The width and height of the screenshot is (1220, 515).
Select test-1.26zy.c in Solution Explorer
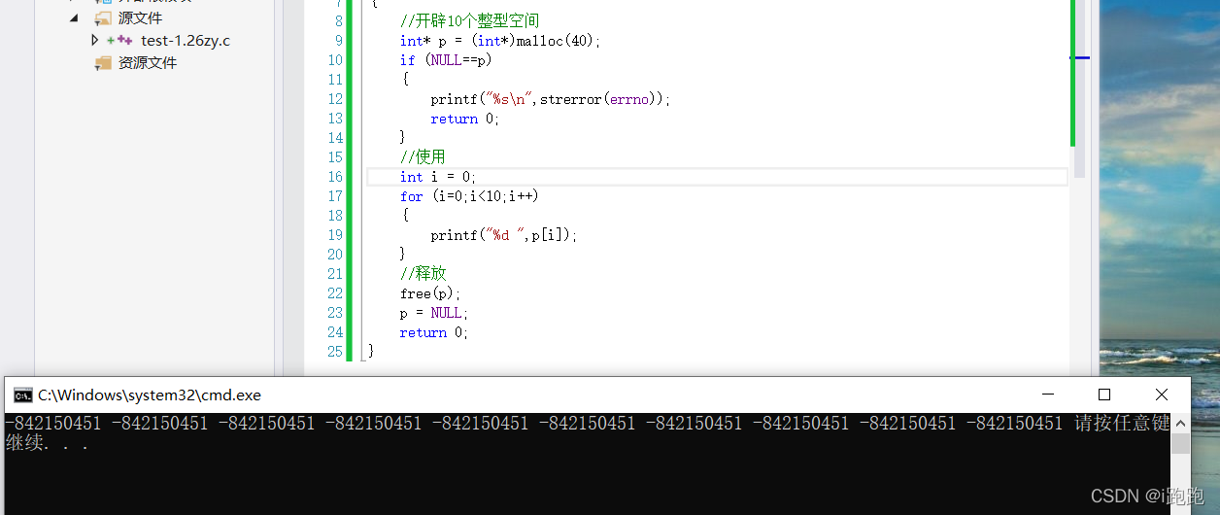[x=186, y=41]
